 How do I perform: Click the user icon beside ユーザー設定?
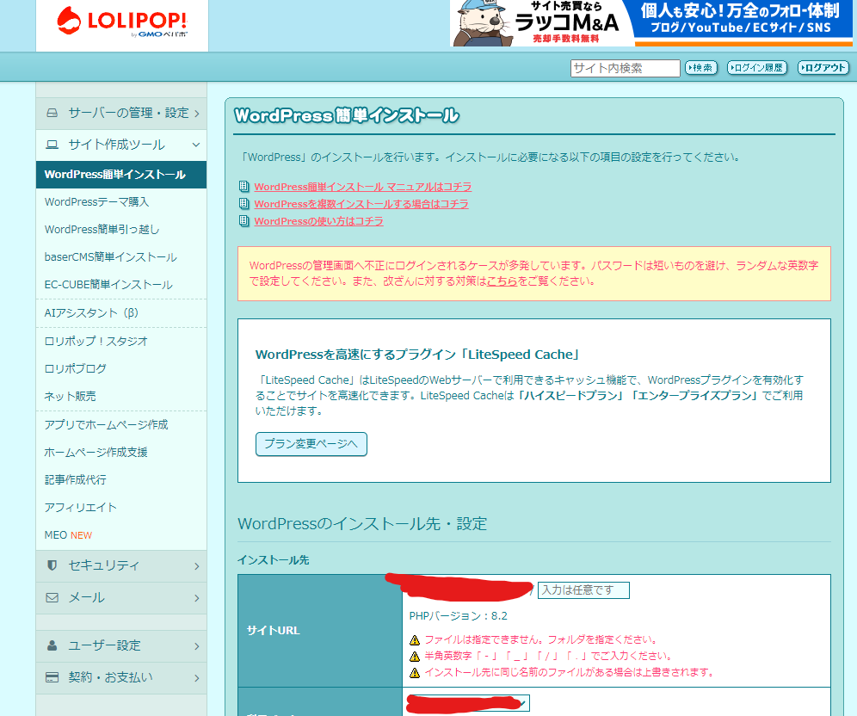coord(52,645)
